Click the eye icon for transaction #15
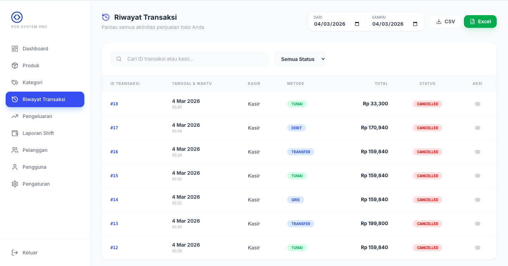Viewport: 508px width, 266px height. click(477, 176)
